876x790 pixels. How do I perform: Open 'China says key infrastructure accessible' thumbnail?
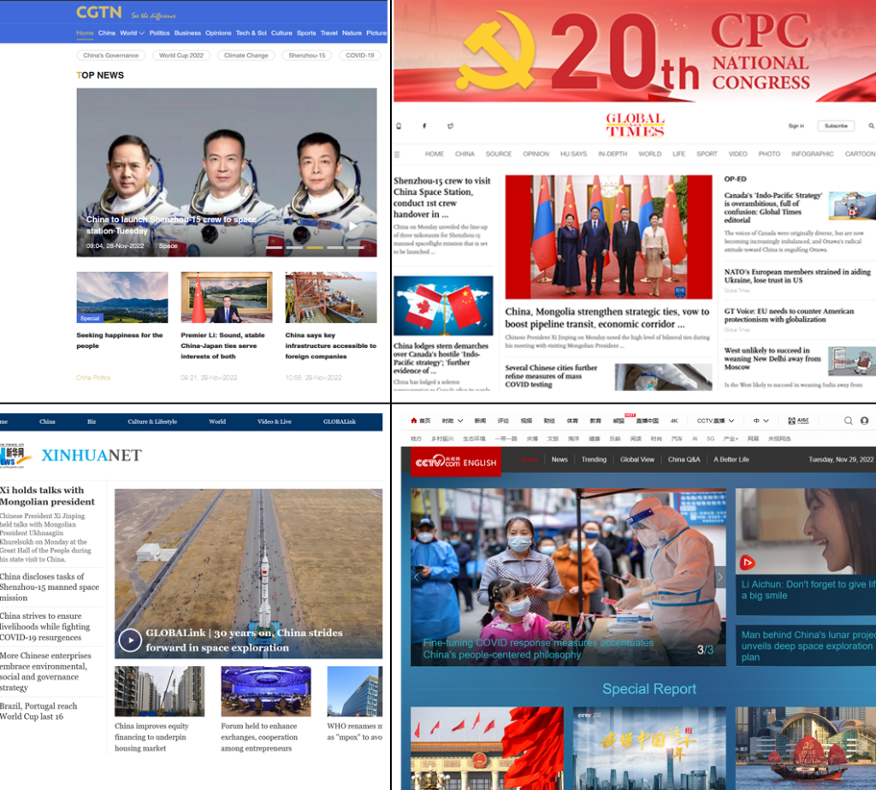tap(331, 297)
